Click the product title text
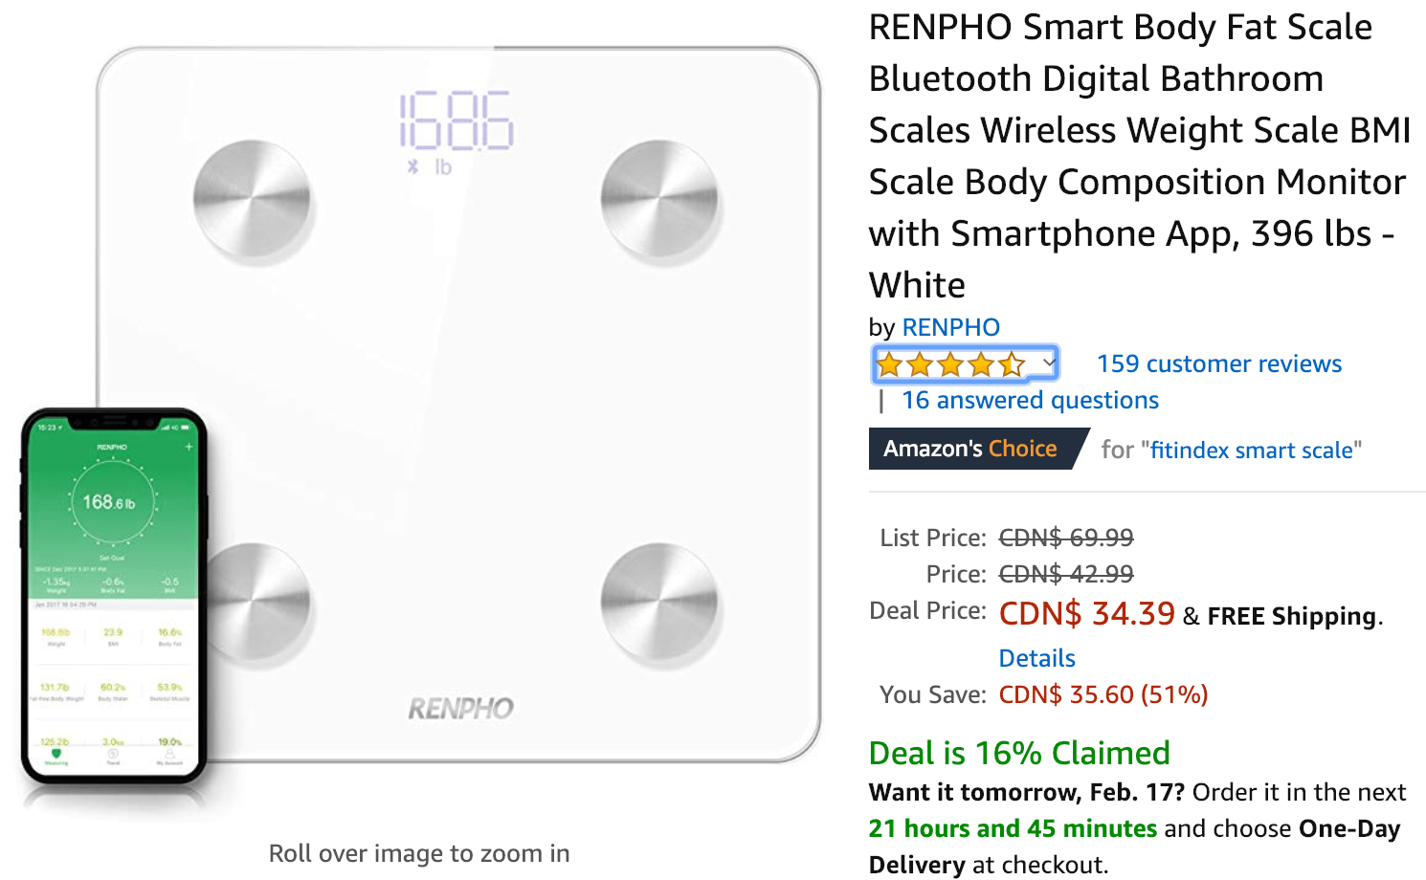1426x880 pixels. 1139,156
